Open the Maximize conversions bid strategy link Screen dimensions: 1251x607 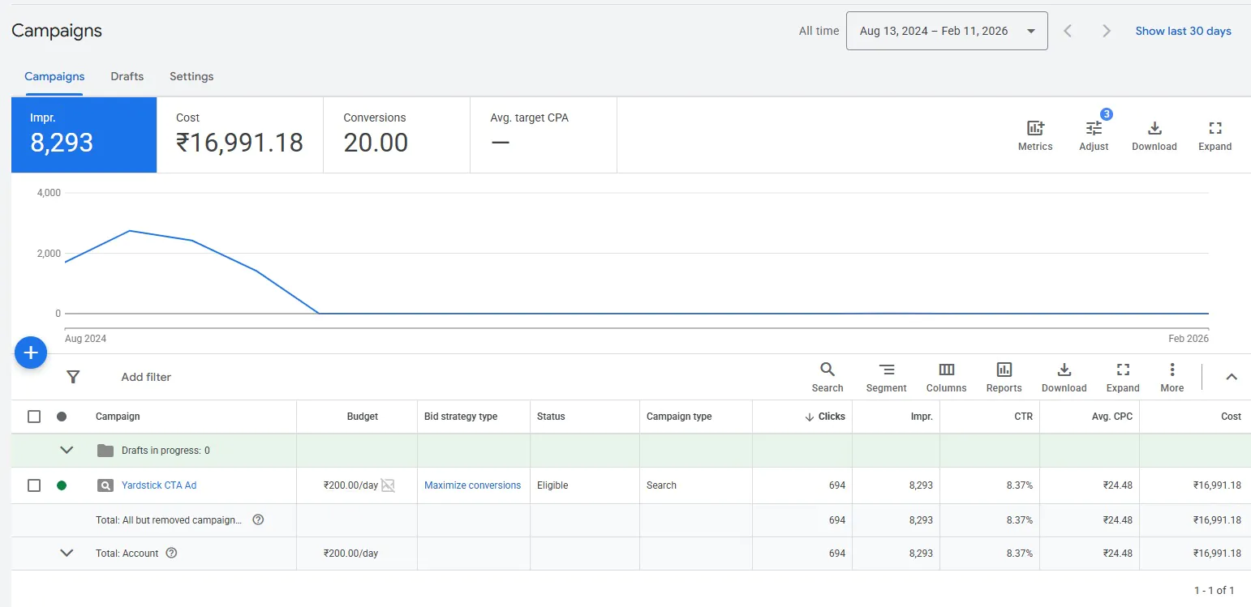[472, 485]
